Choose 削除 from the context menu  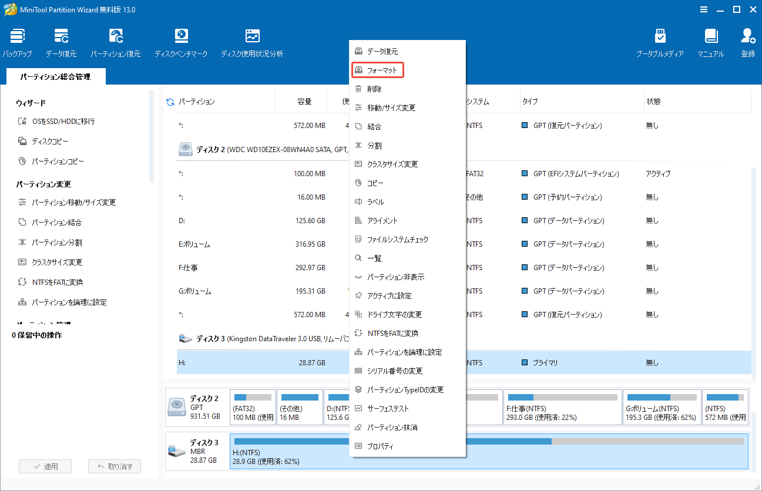tap(374, 89)
